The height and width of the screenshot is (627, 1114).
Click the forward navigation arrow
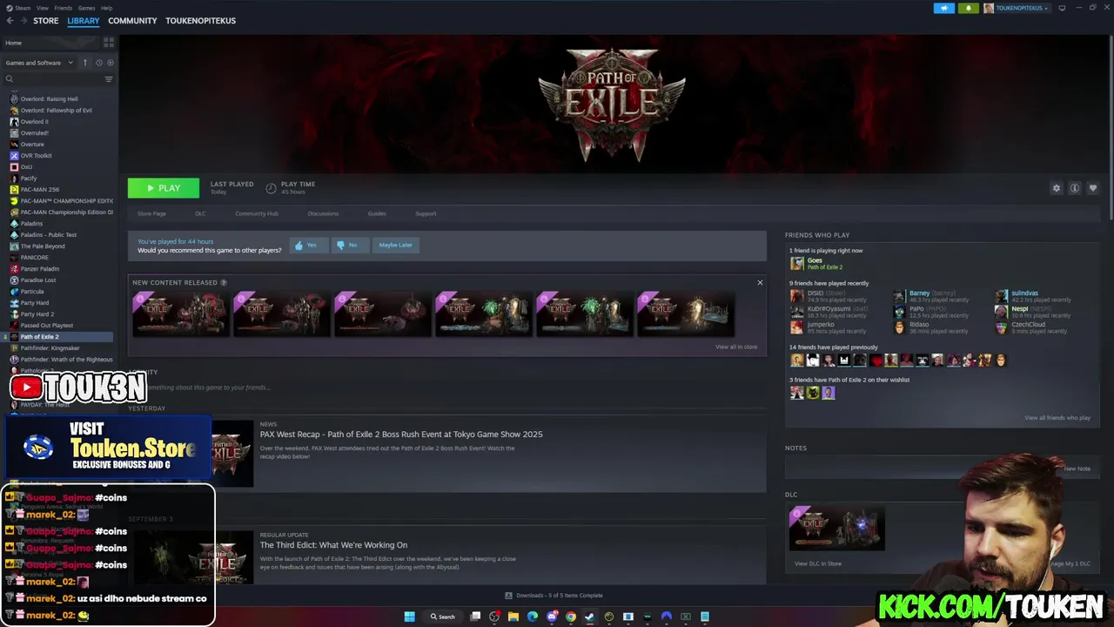(23, 21)
